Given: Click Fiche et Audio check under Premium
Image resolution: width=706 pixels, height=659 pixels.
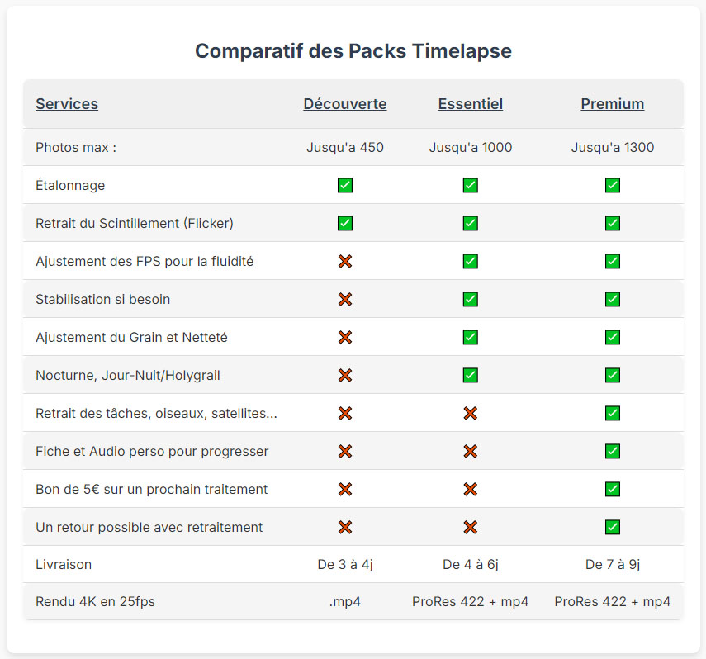Looking at the screenshot, I should pos(613,451).
